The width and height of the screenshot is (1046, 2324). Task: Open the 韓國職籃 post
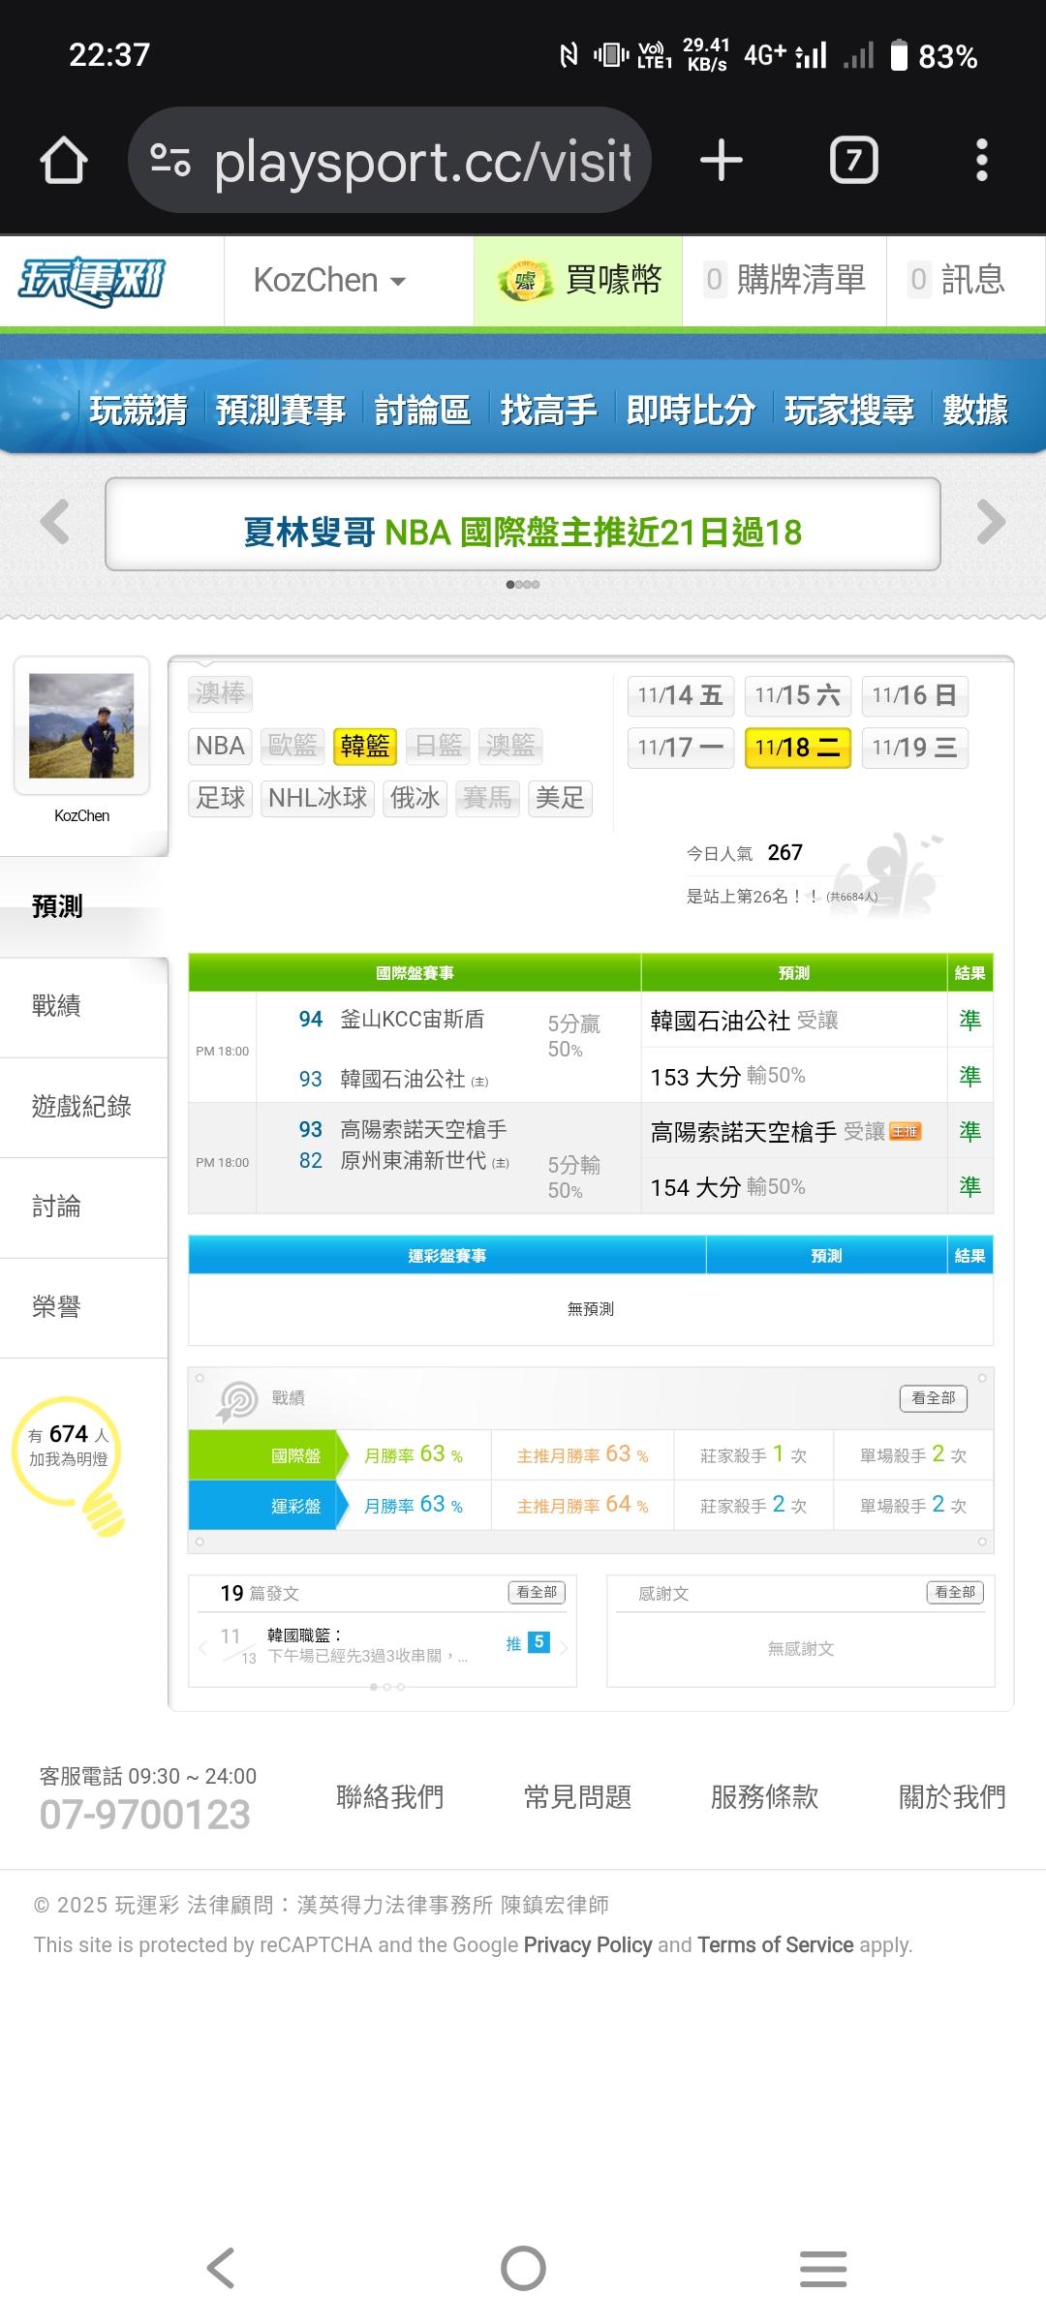pyautogui.click(x=368, y=1645)
